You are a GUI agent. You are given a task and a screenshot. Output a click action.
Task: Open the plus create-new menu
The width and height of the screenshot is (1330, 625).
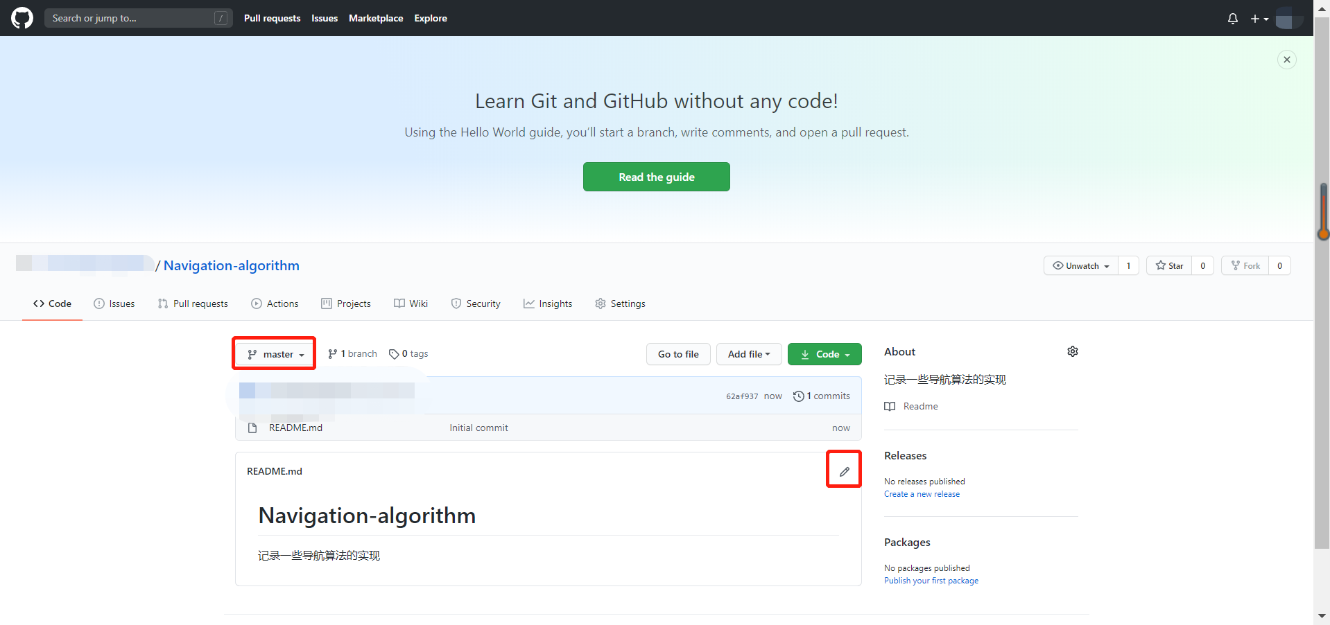[1259, 19]
